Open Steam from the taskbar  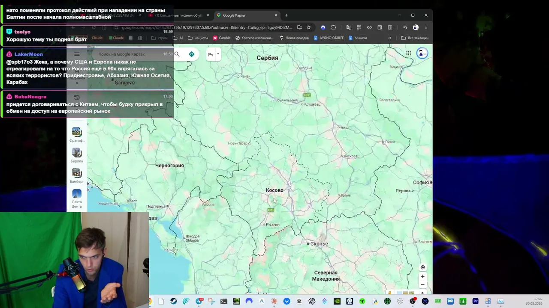[x=173, y=301]
